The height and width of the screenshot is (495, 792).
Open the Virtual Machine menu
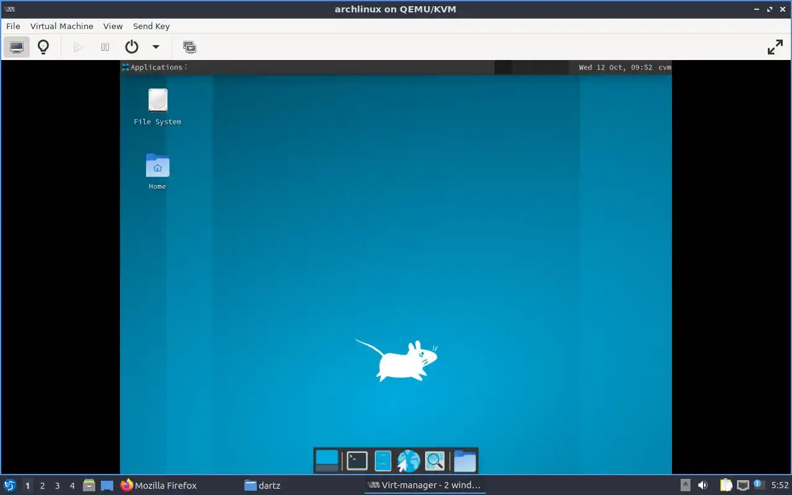62,26
